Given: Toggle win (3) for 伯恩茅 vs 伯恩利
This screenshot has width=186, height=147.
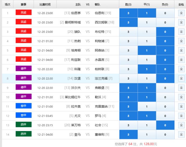Looking at the screenshot, I should [128, 13].
